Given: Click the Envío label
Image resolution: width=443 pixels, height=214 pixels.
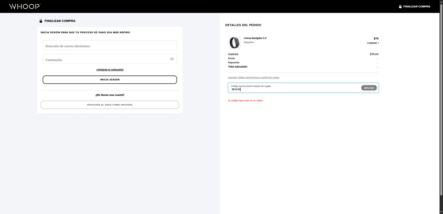Looking at the screenshot, I should pos(232,58).
